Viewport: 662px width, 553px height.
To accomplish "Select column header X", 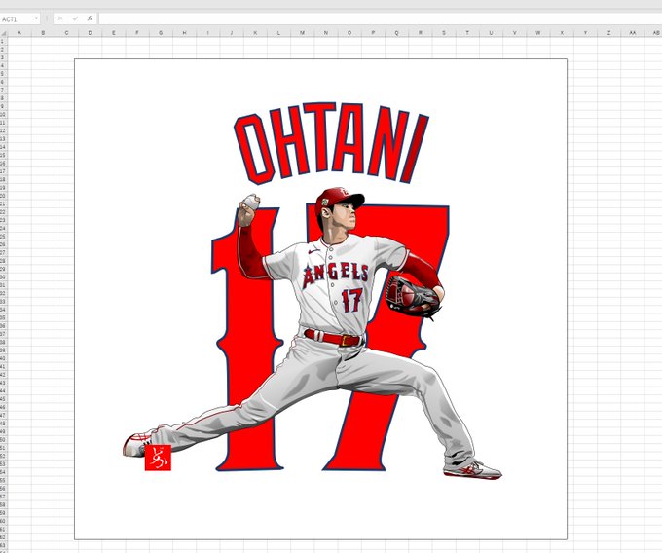I will tap(562, 33).
